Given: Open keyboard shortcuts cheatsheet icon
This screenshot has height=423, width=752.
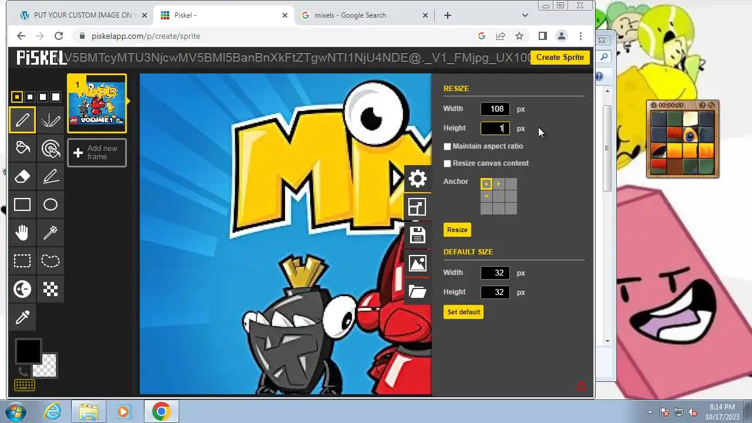Looking at the screenshot, I should coord(25,385).
